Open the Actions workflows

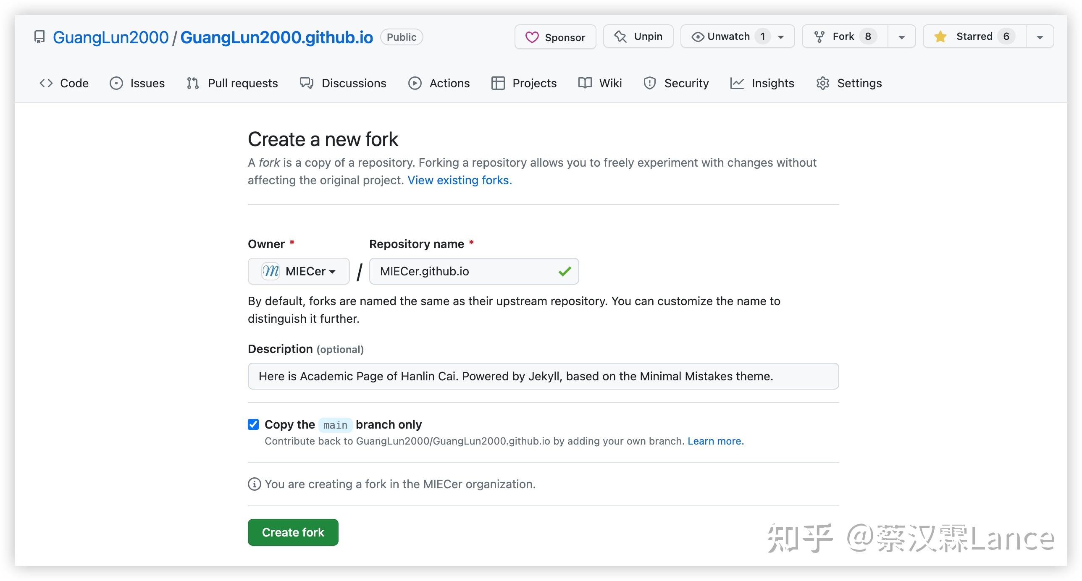[439, 83]
